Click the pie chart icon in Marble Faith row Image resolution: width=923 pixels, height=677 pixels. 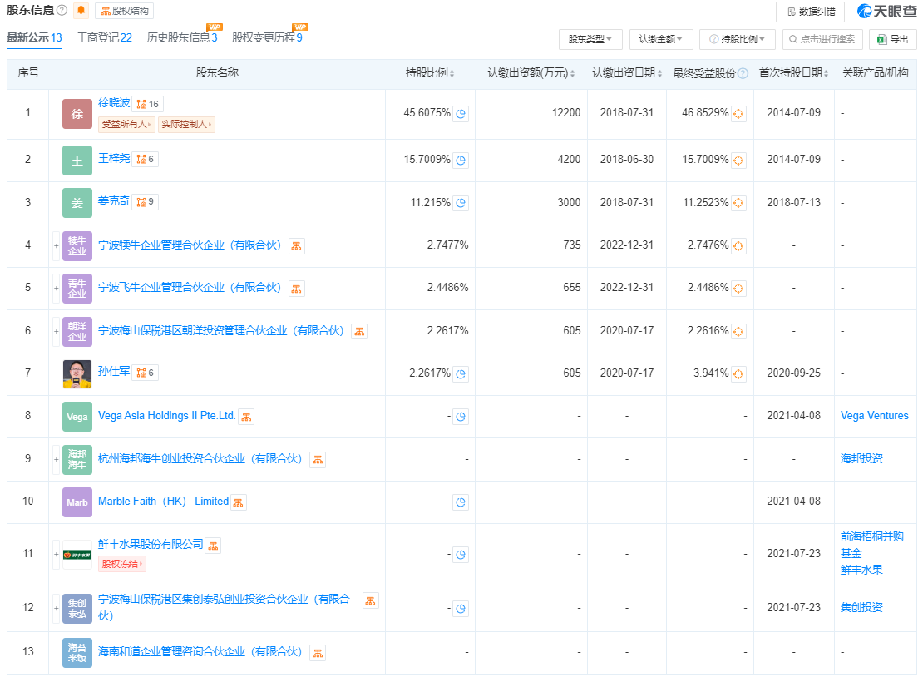461,502
